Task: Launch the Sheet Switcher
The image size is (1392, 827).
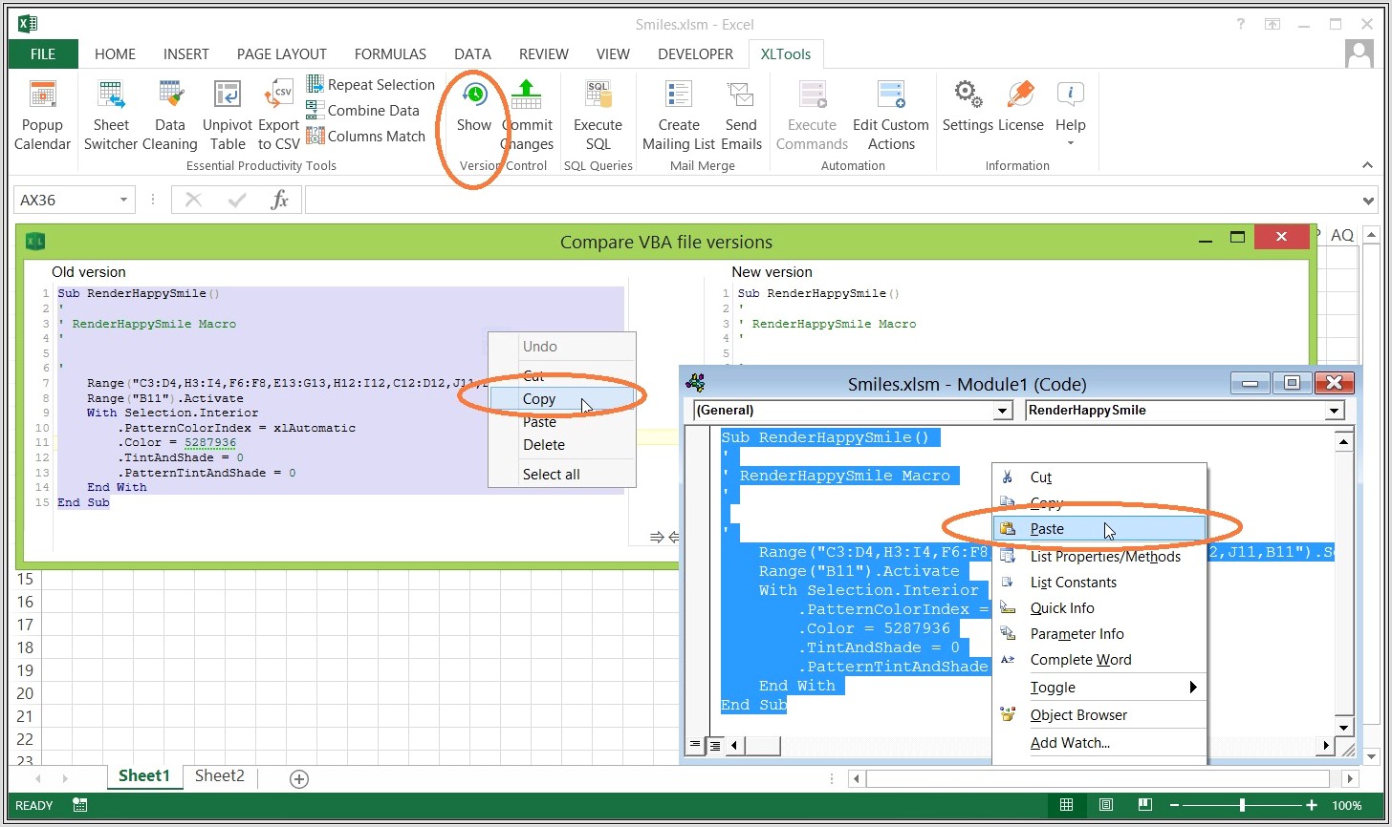Action: click(111, 116)
